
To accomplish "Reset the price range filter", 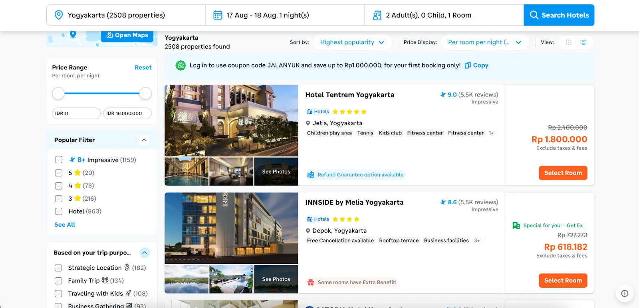I will point(143,67).
